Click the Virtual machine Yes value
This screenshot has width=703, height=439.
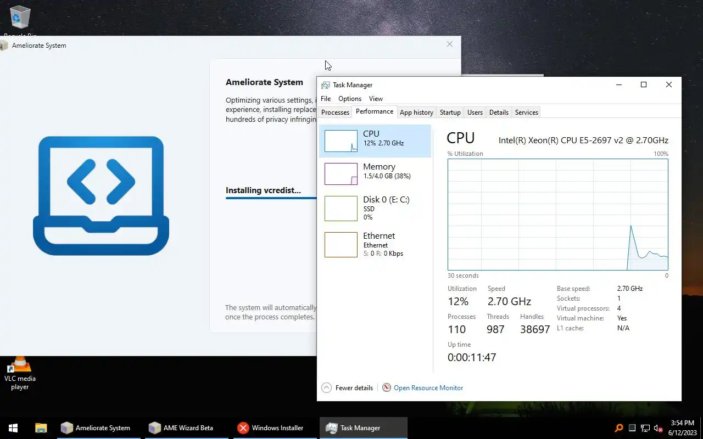622,318
